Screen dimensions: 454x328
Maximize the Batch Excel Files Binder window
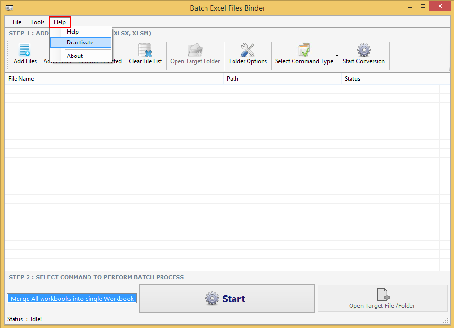point(423,6)
